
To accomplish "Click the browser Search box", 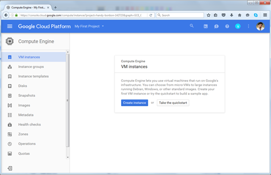I will [x=180, y=15].
